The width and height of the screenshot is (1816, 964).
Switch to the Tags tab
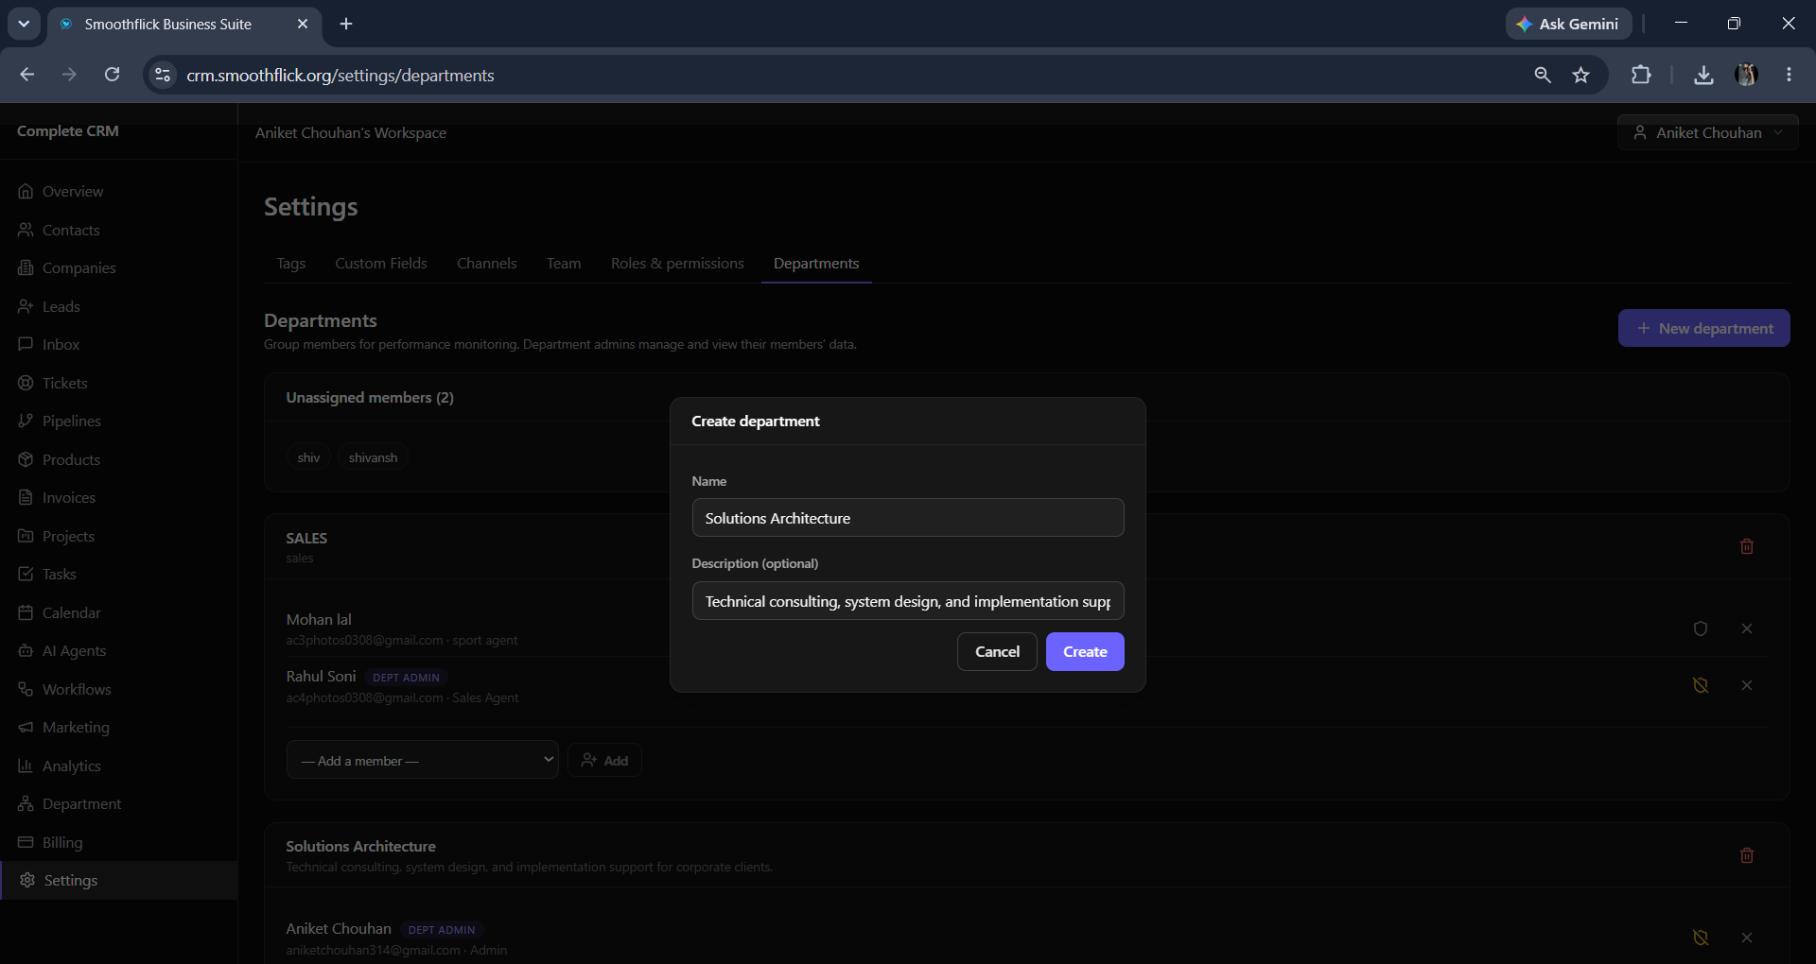click(x=290, y=264)
